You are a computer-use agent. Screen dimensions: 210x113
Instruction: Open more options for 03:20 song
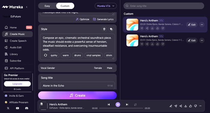[x=202, y=25]
